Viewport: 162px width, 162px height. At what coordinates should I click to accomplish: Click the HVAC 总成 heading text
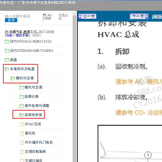click(x=118, y=35)
